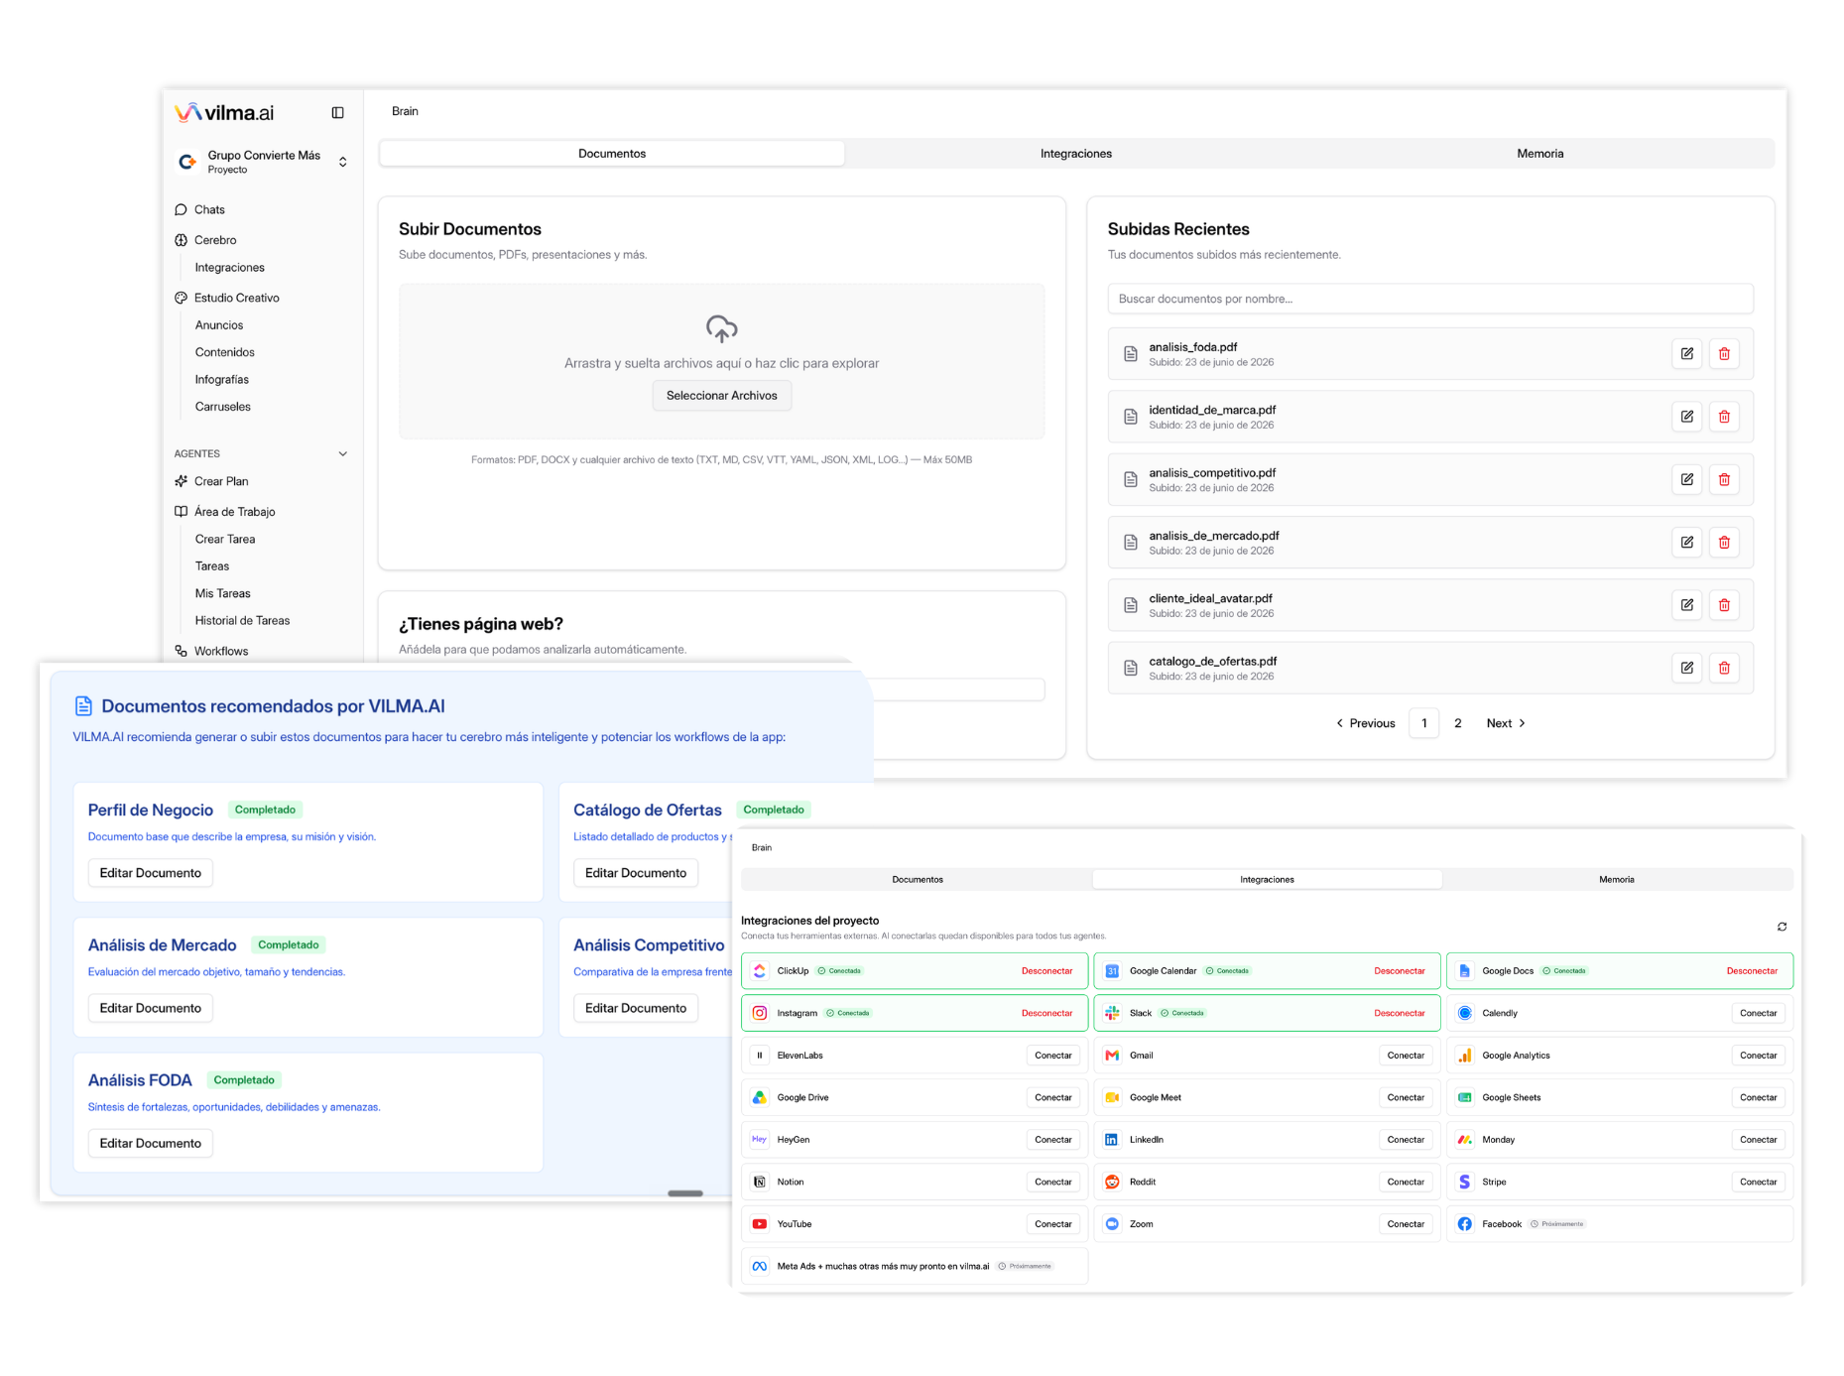Click the Zoom app icon

click(1112, 1224)
